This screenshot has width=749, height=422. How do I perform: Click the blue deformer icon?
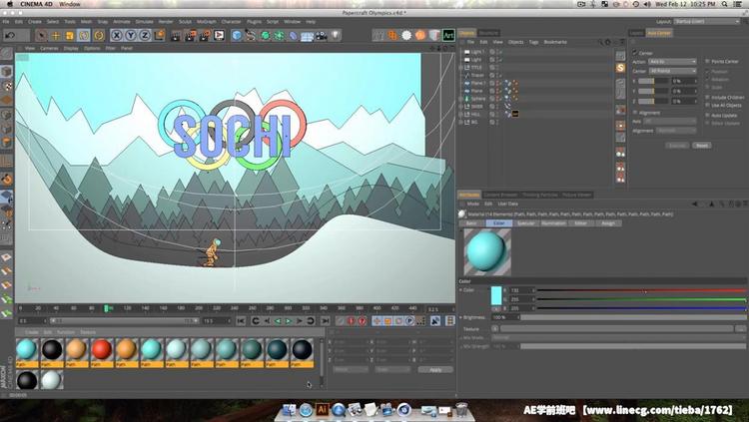[x=293, y=35]
